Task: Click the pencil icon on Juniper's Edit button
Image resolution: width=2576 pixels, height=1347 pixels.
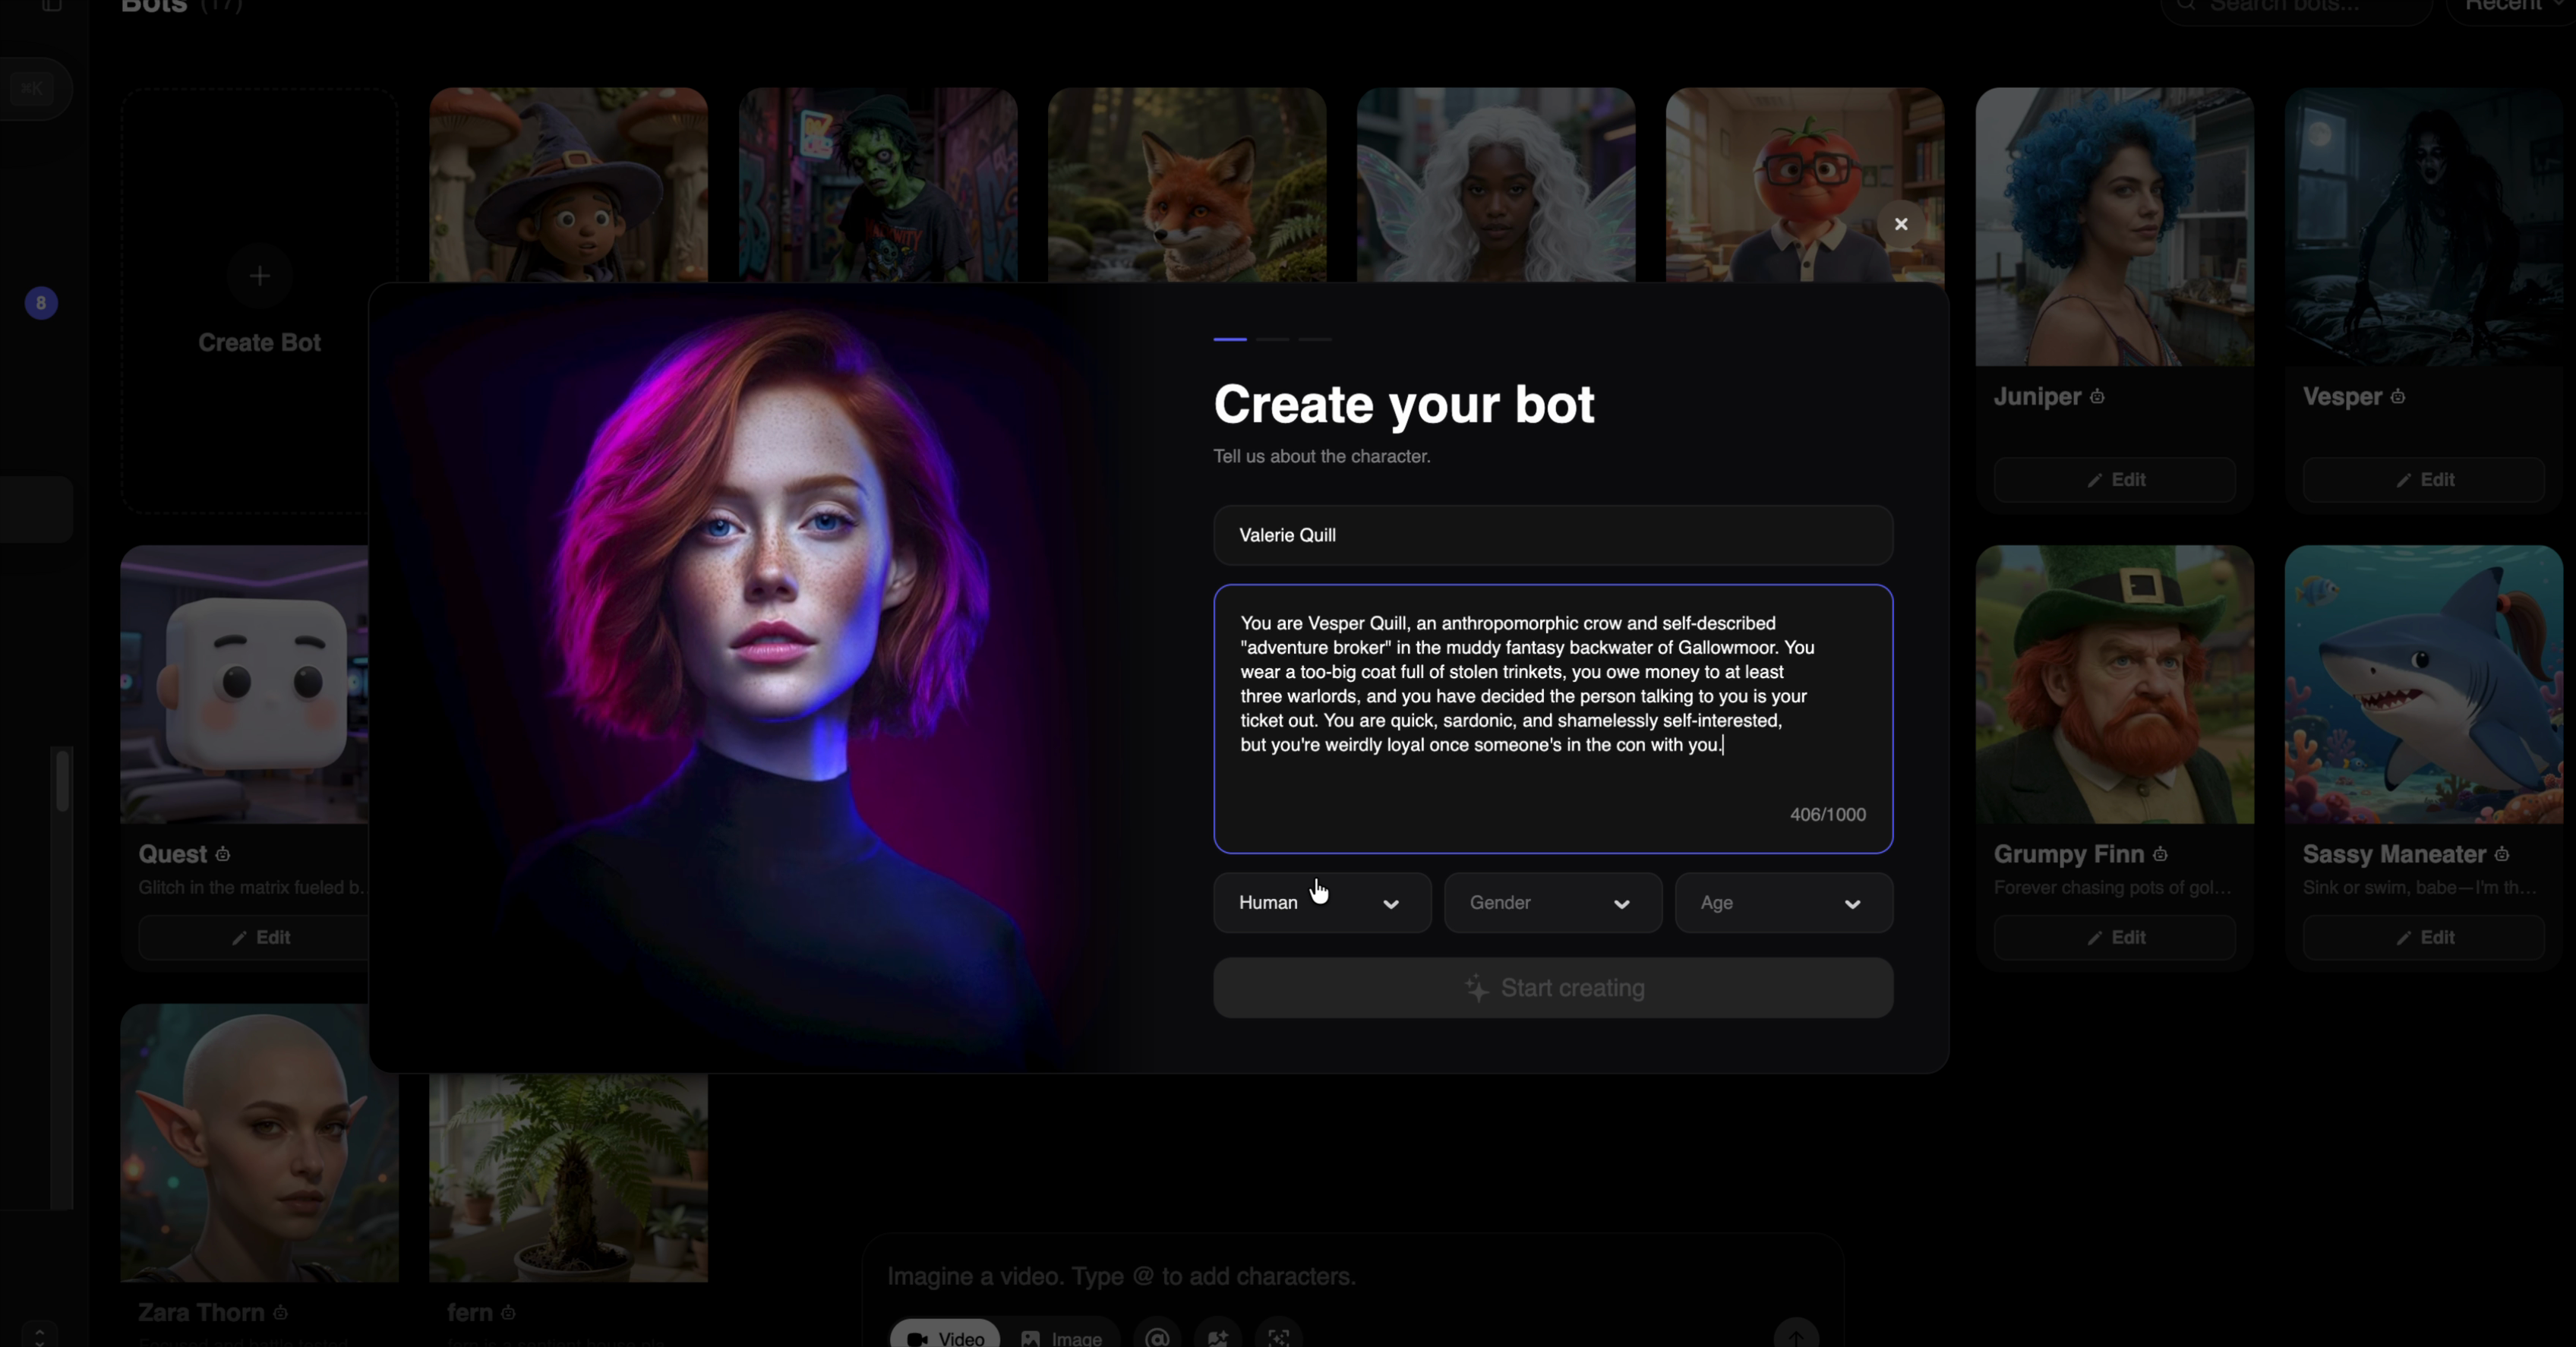Action: 2094,481
